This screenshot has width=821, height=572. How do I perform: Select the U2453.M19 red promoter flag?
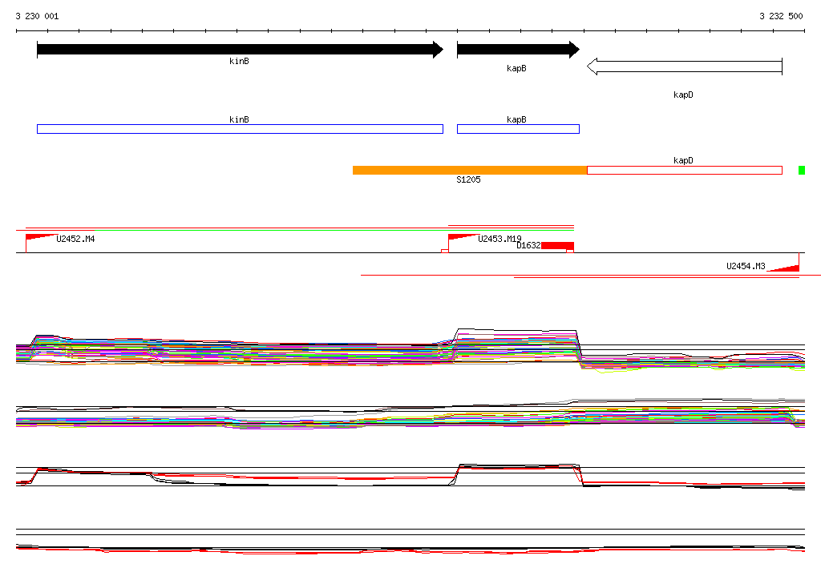[463, 238]
